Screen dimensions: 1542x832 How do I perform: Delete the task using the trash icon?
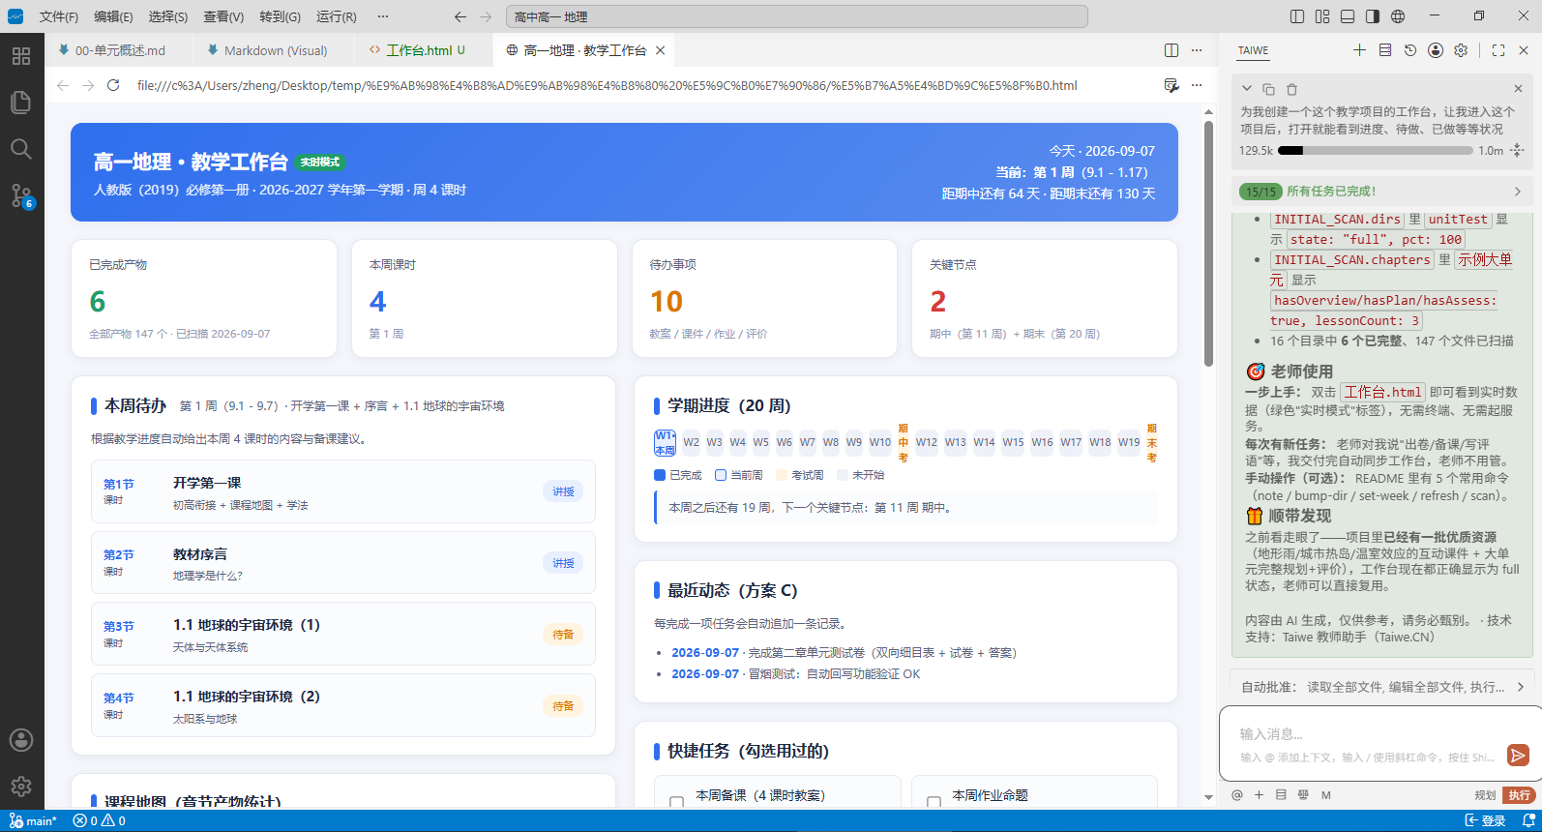1291,89
